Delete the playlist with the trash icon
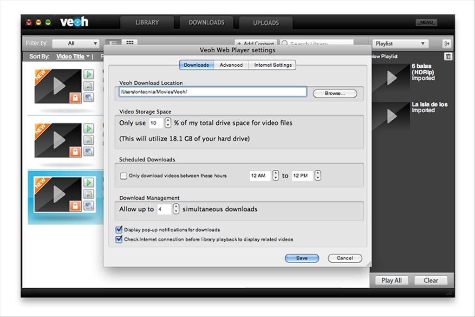 (448, 56)
